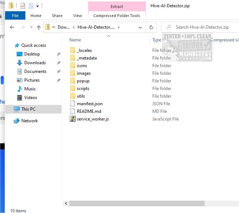Open Pictures in the navigation pane
239x213 pixels.
(32, 80)
